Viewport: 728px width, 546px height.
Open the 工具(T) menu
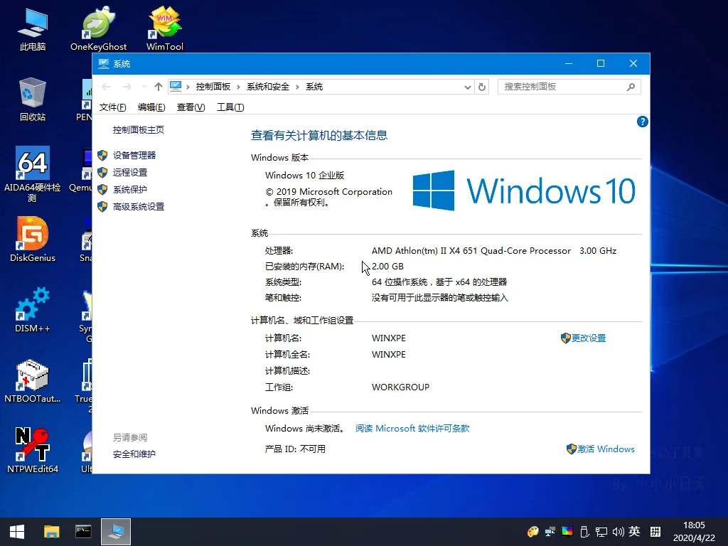tap(230, 107)
